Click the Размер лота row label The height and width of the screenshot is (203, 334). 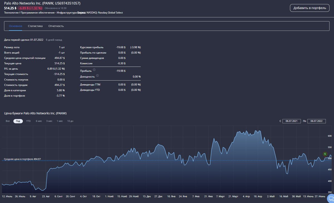12,47
